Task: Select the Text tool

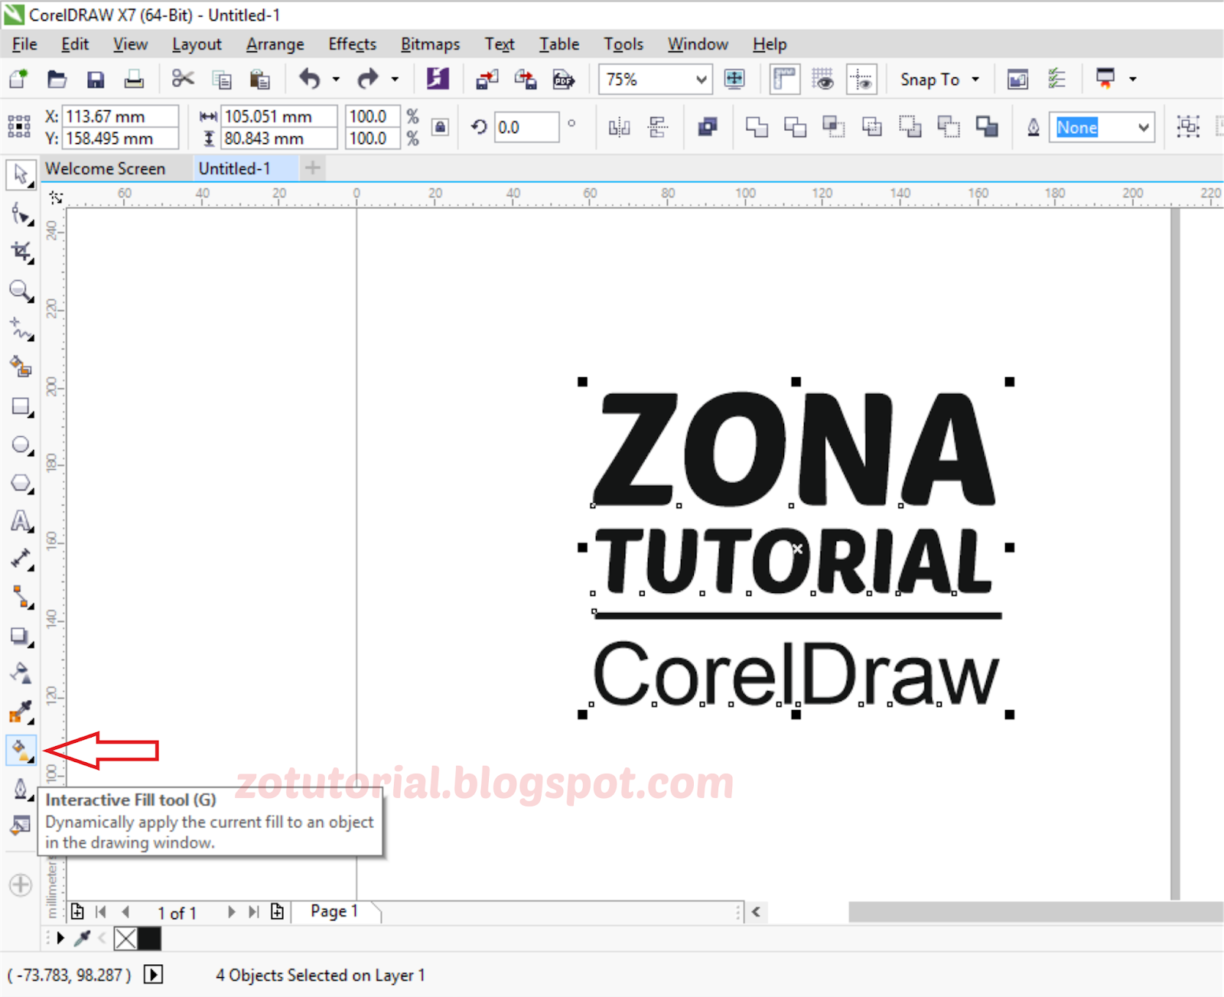Action: pyautogui.click(x=21, y=521)
